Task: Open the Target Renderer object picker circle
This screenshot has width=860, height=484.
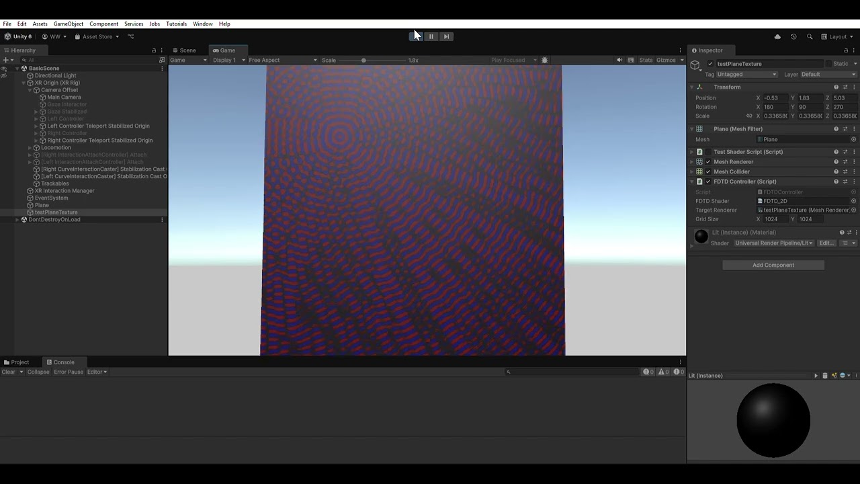Action: 854,210
